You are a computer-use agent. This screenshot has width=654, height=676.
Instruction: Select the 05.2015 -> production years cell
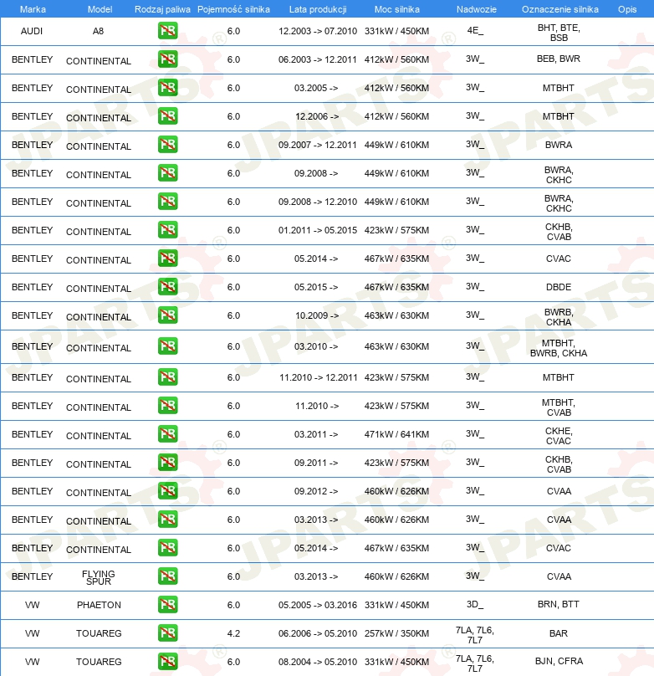point(316,287)
